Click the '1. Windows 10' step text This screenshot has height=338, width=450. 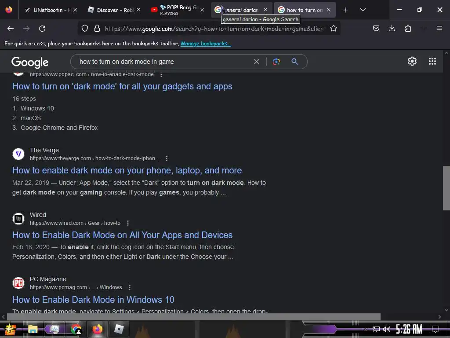(33, 108)
